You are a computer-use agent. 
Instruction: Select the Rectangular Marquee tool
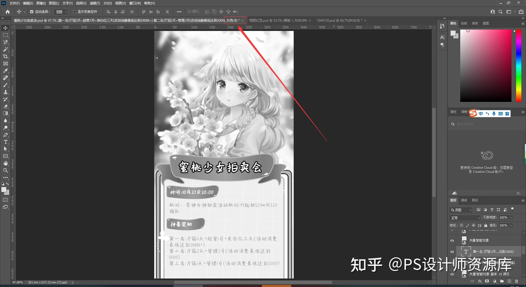(5, 35)
